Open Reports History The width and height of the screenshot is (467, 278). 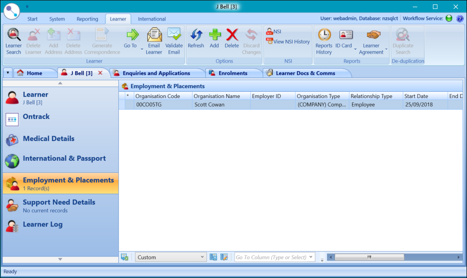pyautogui.click(x=324, y=40)
